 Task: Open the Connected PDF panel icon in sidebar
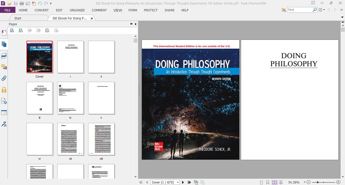tap(4, 101)
